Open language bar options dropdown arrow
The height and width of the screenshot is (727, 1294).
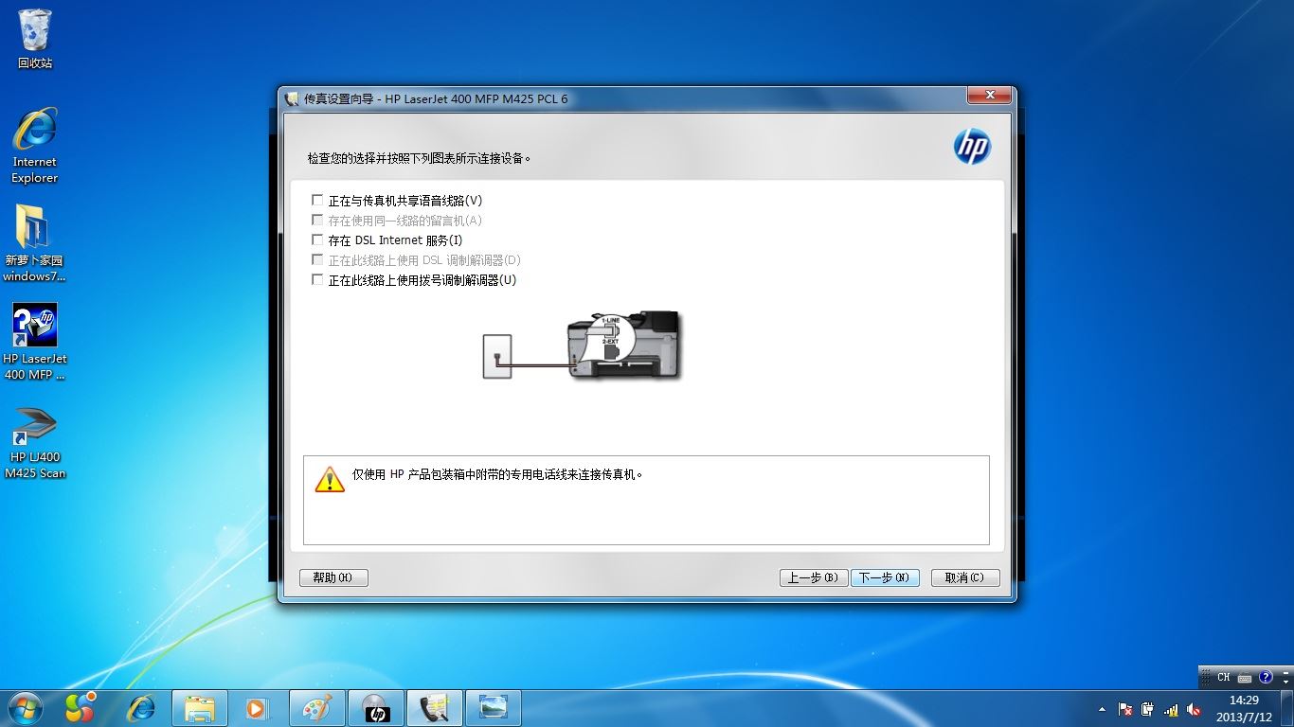[1285, 683]
